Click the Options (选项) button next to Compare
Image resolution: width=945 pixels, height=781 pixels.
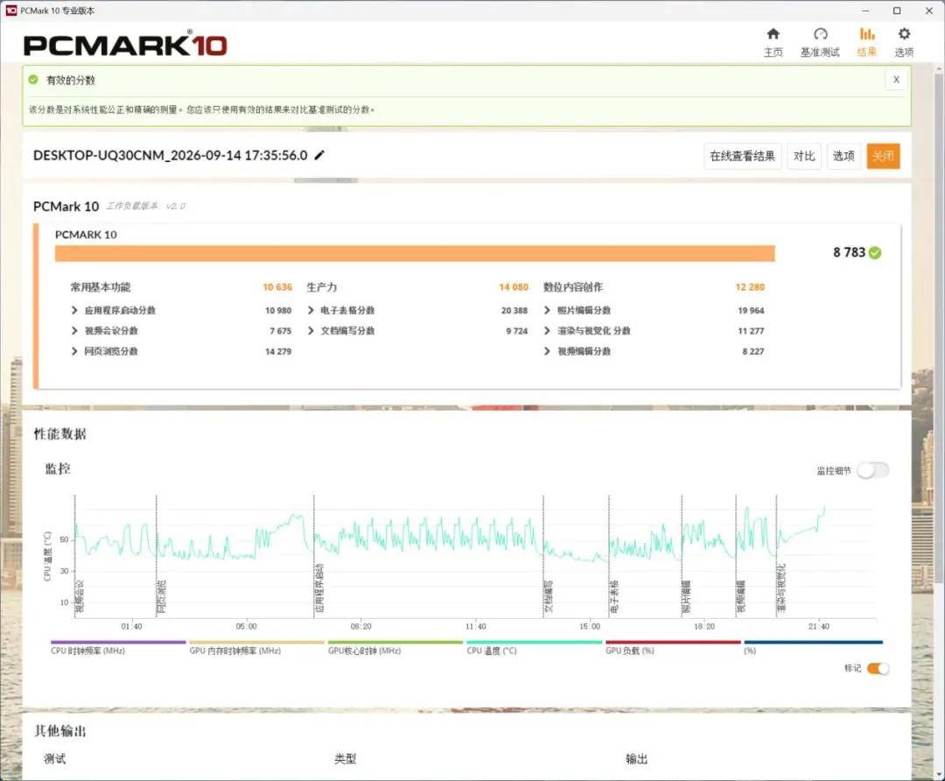tap(843, 156)
